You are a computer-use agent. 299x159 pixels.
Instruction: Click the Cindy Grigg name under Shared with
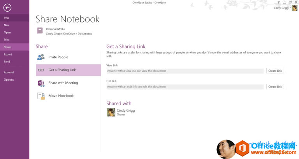(x=126, y=111)
